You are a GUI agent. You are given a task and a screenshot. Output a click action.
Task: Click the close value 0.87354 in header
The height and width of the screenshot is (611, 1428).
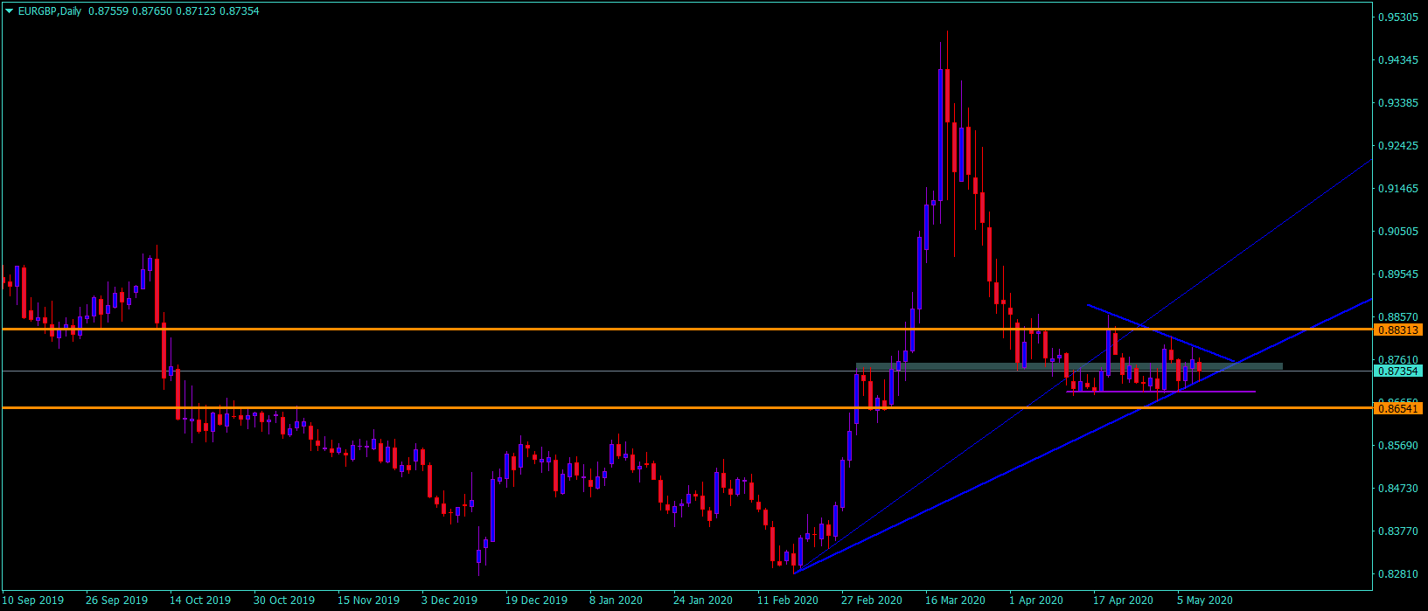pyautogui.click(x=240, y=11)
